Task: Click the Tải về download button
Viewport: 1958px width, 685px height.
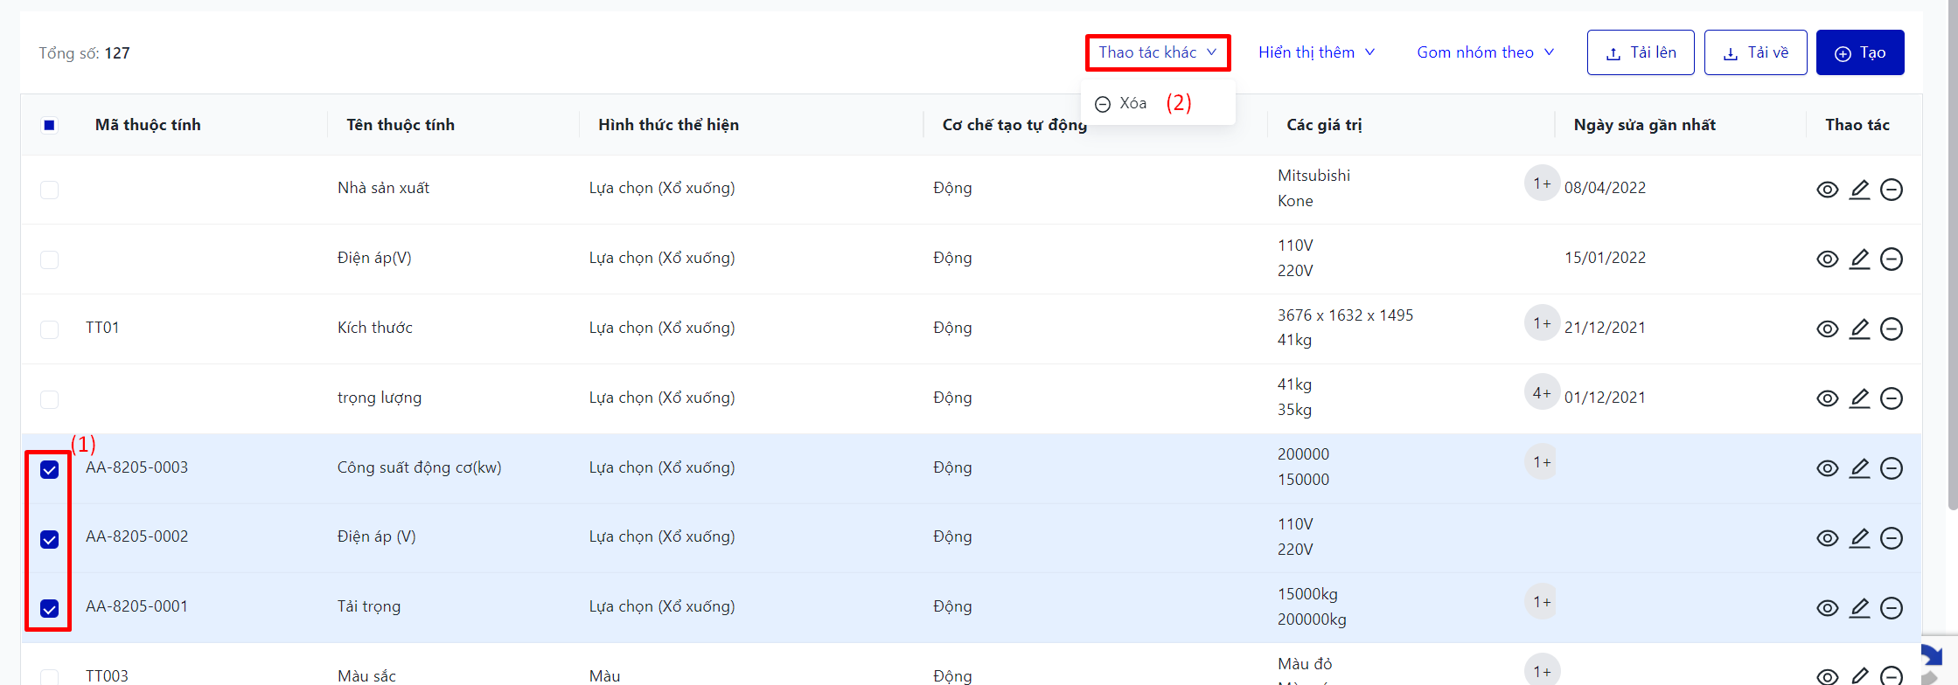Action: (x=1755, y=52)
